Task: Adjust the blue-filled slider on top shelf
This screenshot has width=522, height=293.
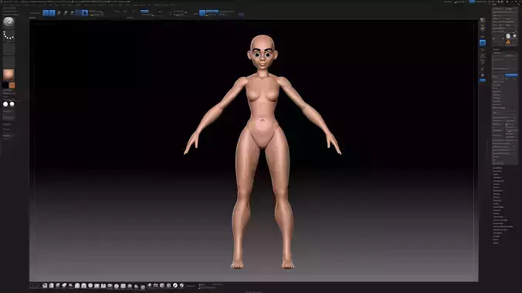Action: [x=212, y=12]
